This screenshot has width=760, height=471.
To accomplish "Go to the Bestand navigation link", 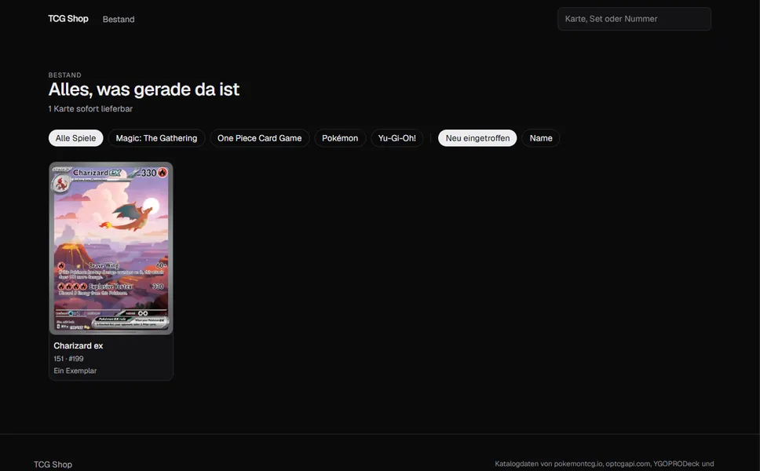I will (119, 20).
